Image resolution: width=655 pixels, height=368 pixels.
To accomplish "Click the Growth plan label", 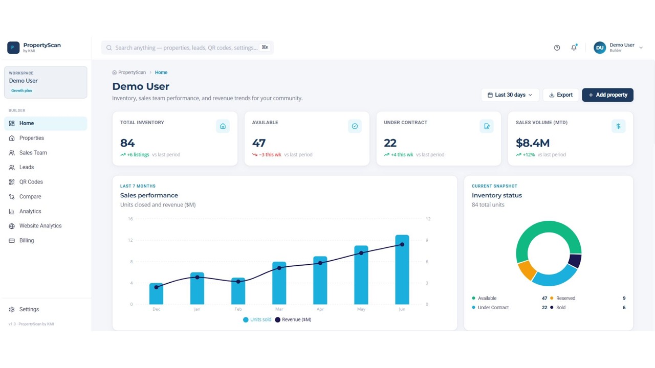I will click(21, 90).
